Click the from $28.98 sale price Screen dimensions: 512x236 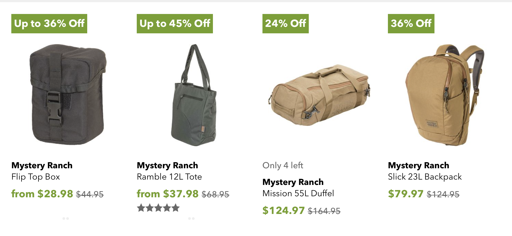[x=42, y=194]
